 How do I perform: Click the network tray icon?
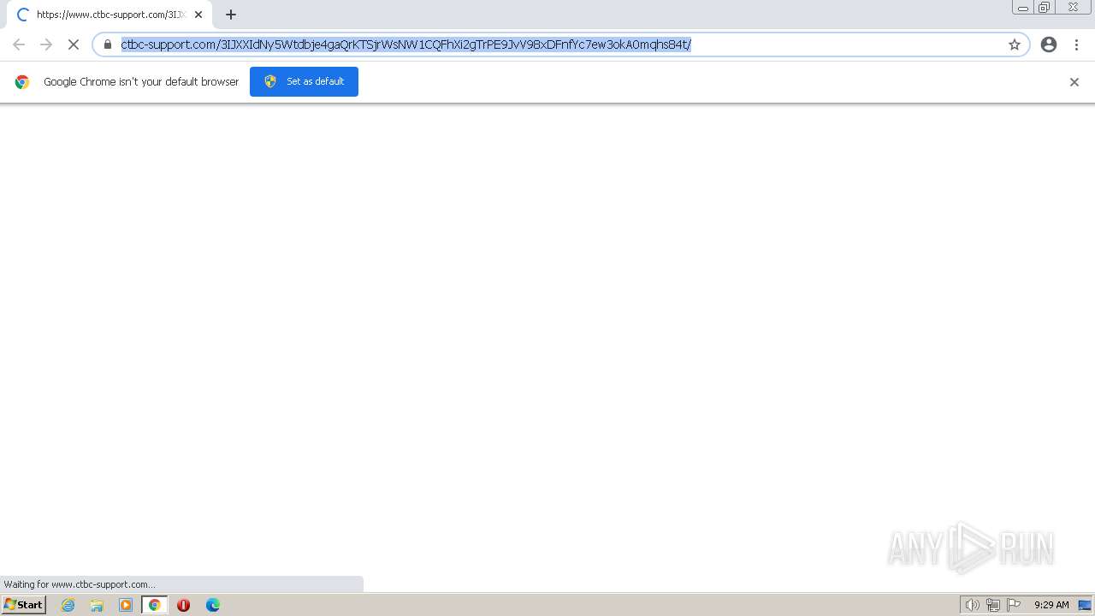point(993,605)
